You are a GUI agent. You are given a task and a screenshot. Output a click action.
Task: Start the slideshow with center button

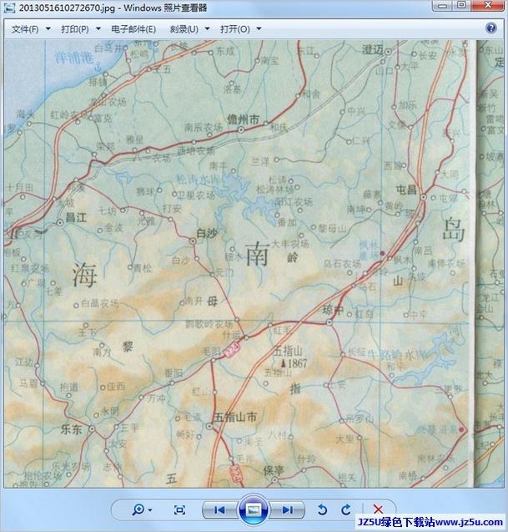coord(254,509)
